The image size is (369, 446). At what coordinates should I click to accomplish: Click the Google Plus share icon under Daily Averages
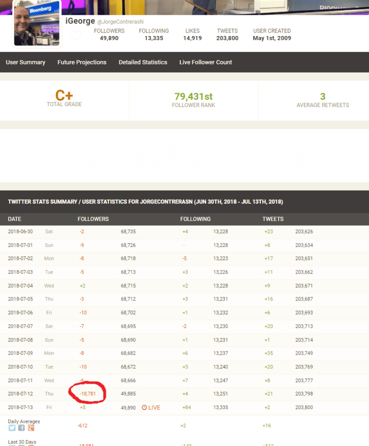31,428
